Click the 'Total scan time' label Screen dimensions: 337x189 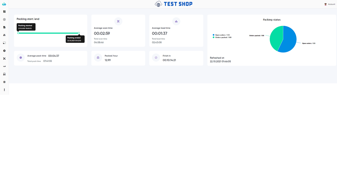click(101, 39)
